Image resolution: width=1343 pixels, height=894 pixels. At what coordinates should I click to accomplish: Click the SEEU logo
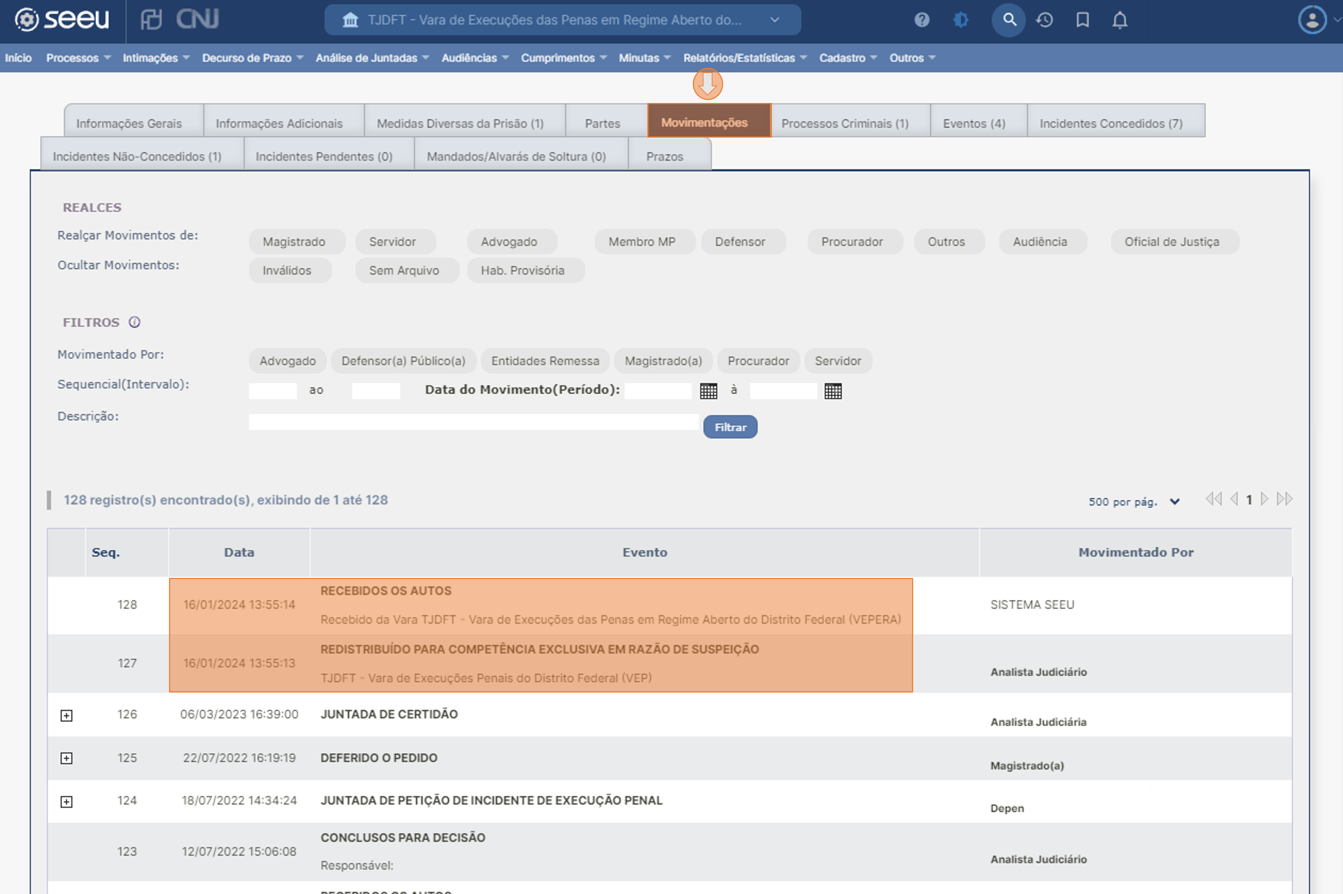point(61,20)
